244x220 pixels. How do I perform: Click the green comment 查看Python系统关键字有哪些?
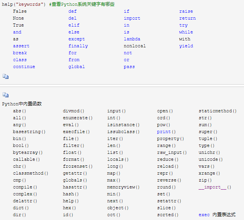click(82, 4)
